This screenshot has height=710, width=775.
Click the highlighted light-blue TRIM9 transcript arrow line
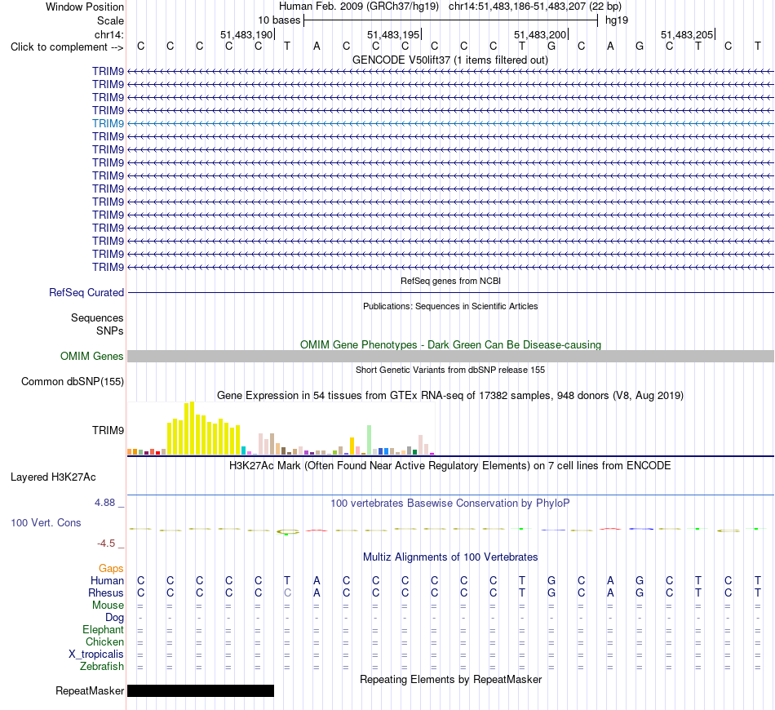click(451, 123)
